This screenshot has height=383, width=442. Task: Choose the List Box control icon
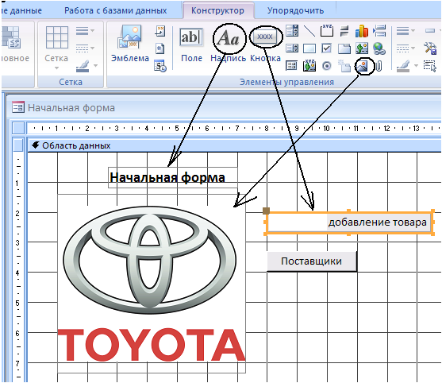click(292, 48)
